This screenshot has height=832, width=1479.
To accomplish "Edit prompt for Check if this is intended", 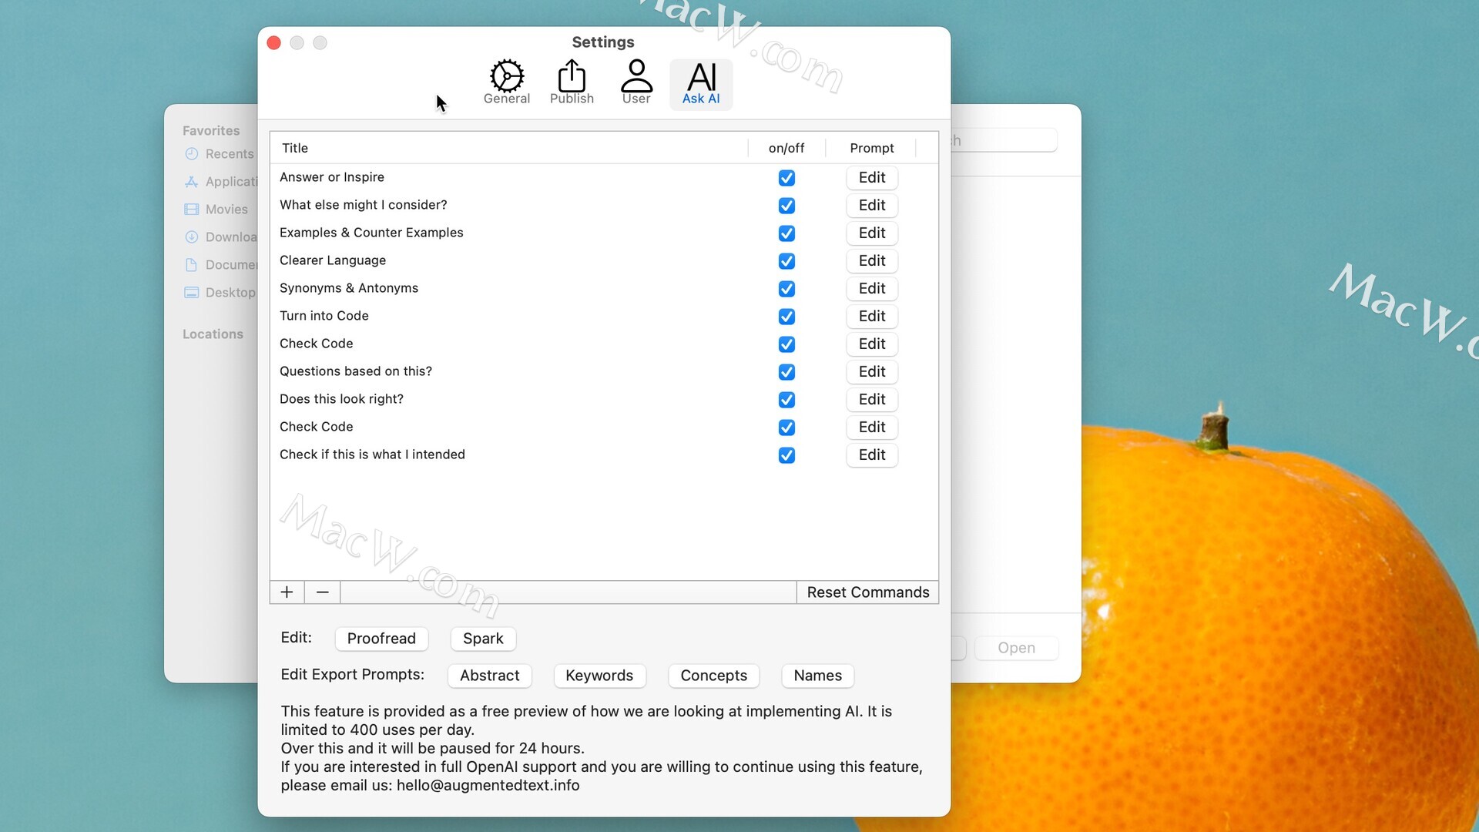I will [x=872, y=455].
